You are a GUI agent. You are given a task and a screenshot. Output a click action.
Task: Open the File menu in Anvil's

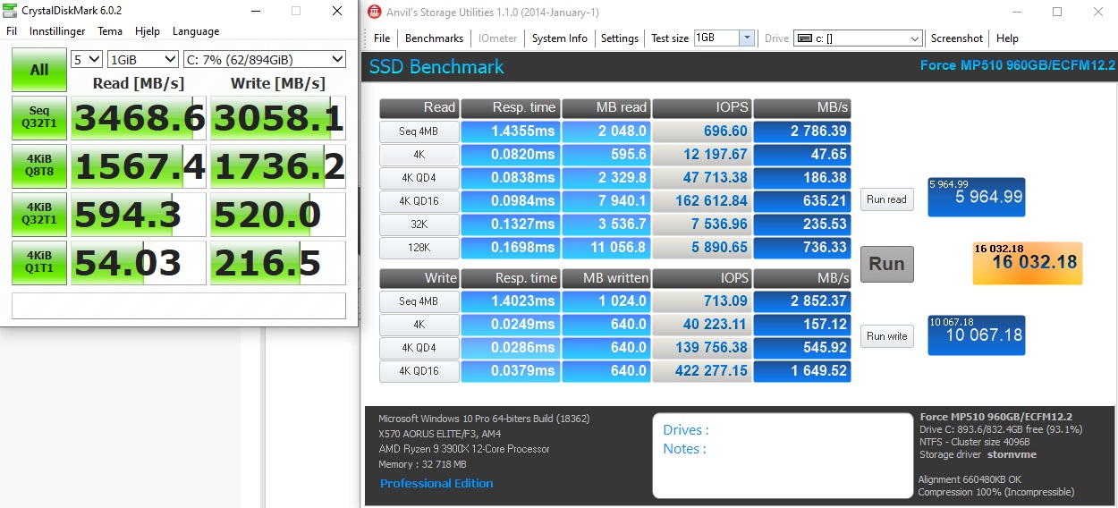pyautogui.click(x=382, y=38)
